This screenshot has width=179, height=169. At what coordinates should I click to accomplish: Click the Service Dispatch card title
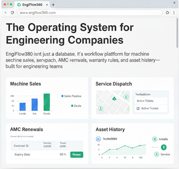click(114, 84)
